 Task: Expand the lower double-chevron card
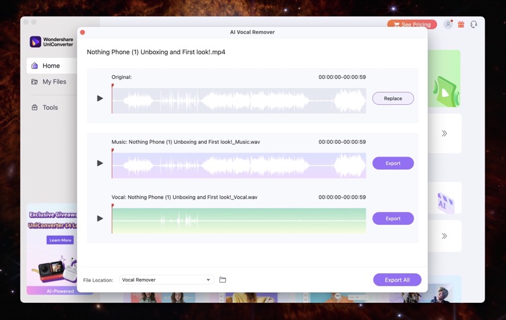point(445,236)
